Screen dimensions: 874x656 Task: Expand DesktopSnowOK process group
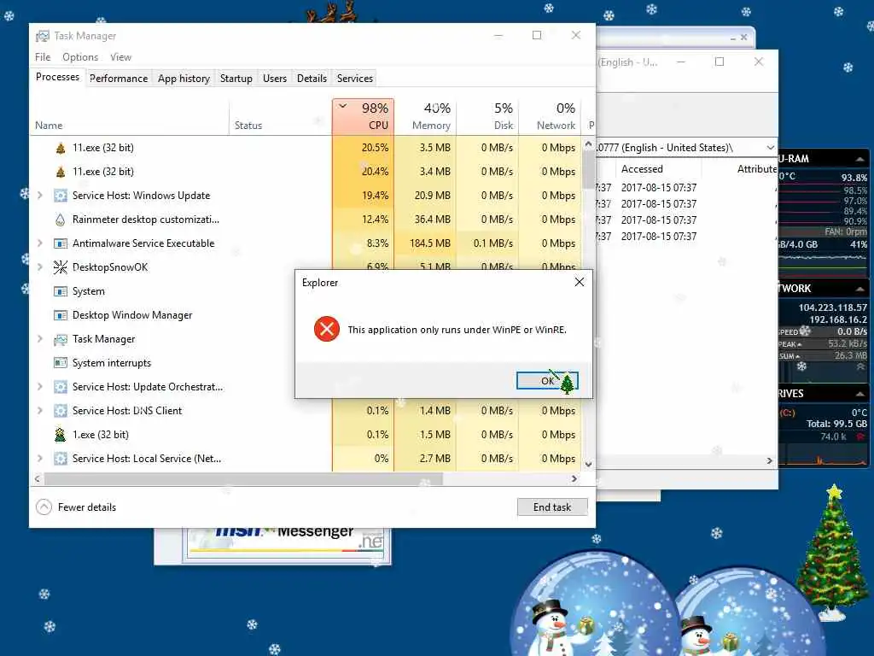point(39,267)
